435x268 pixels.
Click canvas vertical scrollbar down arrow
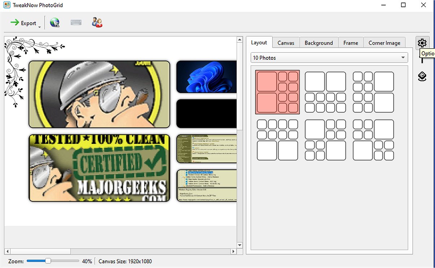click(239, 245)
